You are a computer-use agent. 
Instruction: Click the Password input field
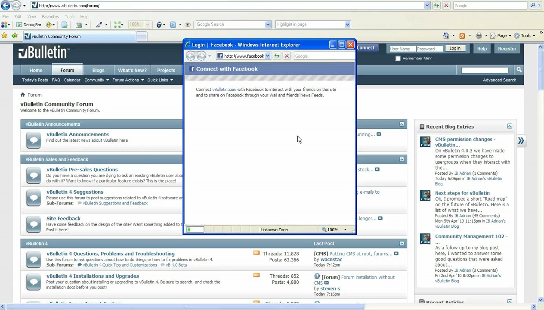430,49
